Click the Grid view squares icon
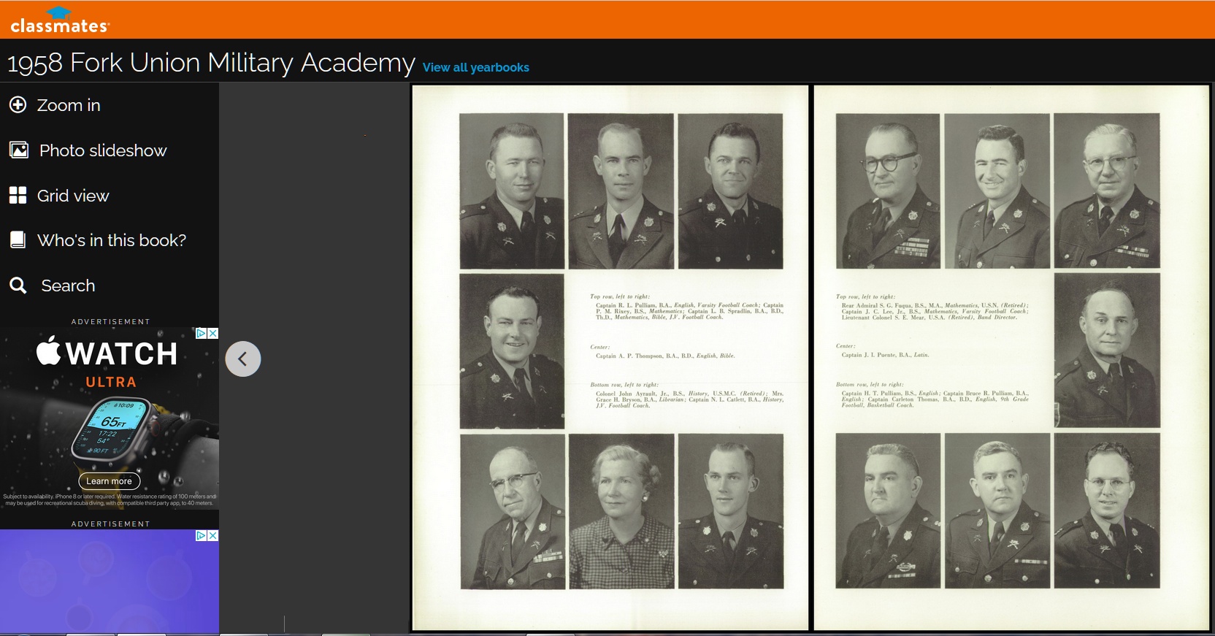The image size is (1215, 636). pyautogui.click(x=18, y=196)
